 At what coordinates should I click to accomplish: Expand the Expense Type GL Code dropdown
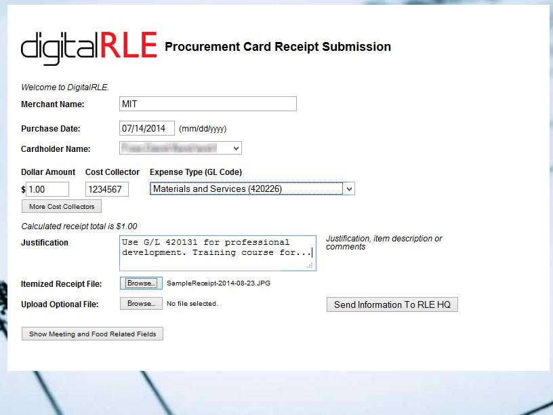click(251, 189)
